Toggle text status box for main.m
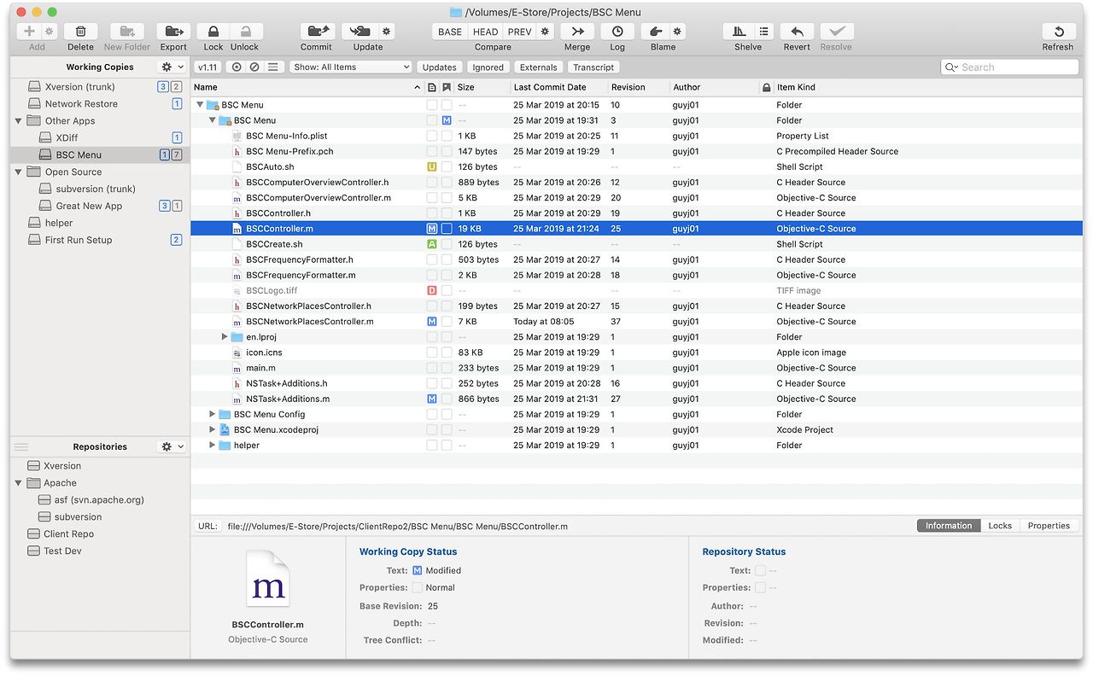Image resolution: width=1093 pixels, height=676 pixels. [x=432, y=368]
